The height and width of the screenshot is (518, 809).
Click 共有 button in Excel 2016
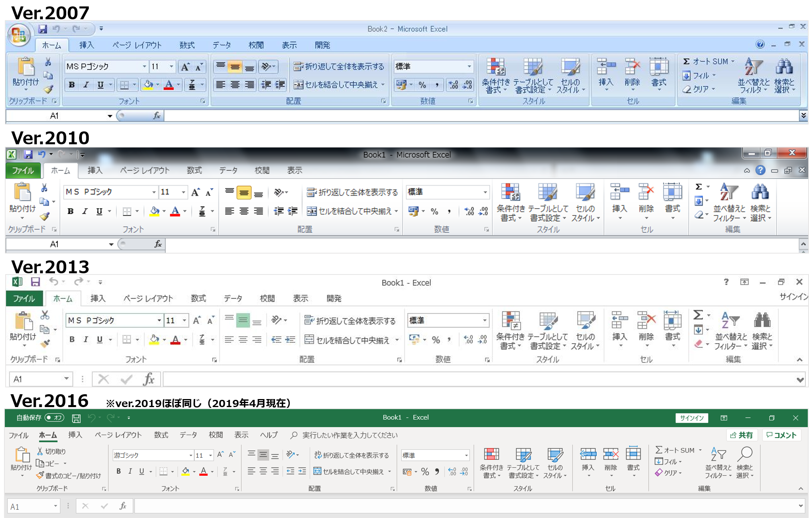(742, 435)
